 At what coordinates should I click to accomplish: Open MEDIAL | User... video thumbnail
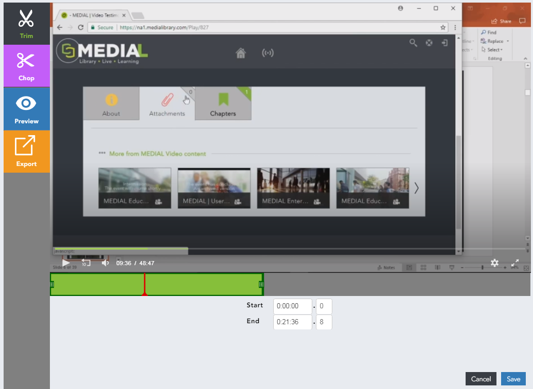214,188
